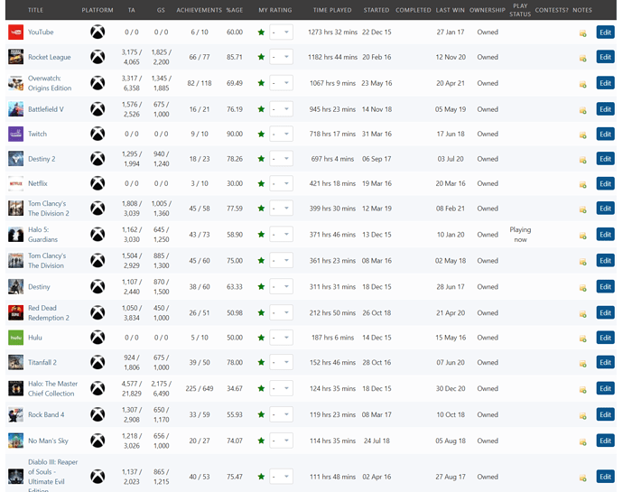623x492 pixels.
Task: Click the green rating star for Rock Band 4
Action: pyautogui.click(x=261, y=414)
